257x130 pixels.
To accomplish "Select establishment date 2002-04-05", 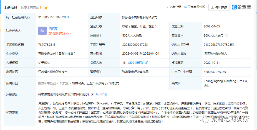I will 212,26.
